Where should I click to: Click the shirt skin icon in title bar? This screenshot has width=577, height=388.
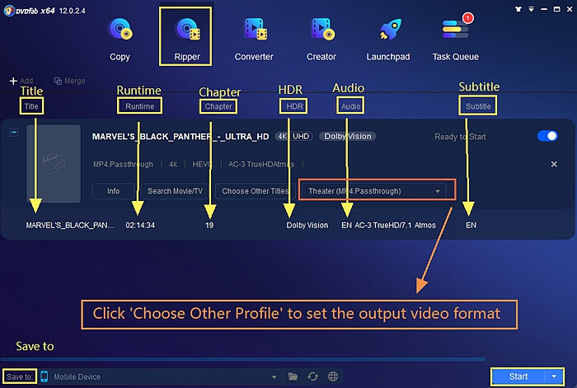pyautogui.click(x=518, y=9)
